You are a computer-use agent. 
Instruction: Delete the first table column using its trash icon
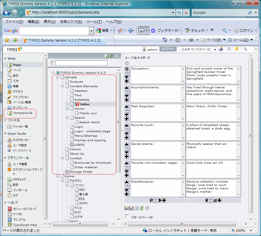pos(156,200)
